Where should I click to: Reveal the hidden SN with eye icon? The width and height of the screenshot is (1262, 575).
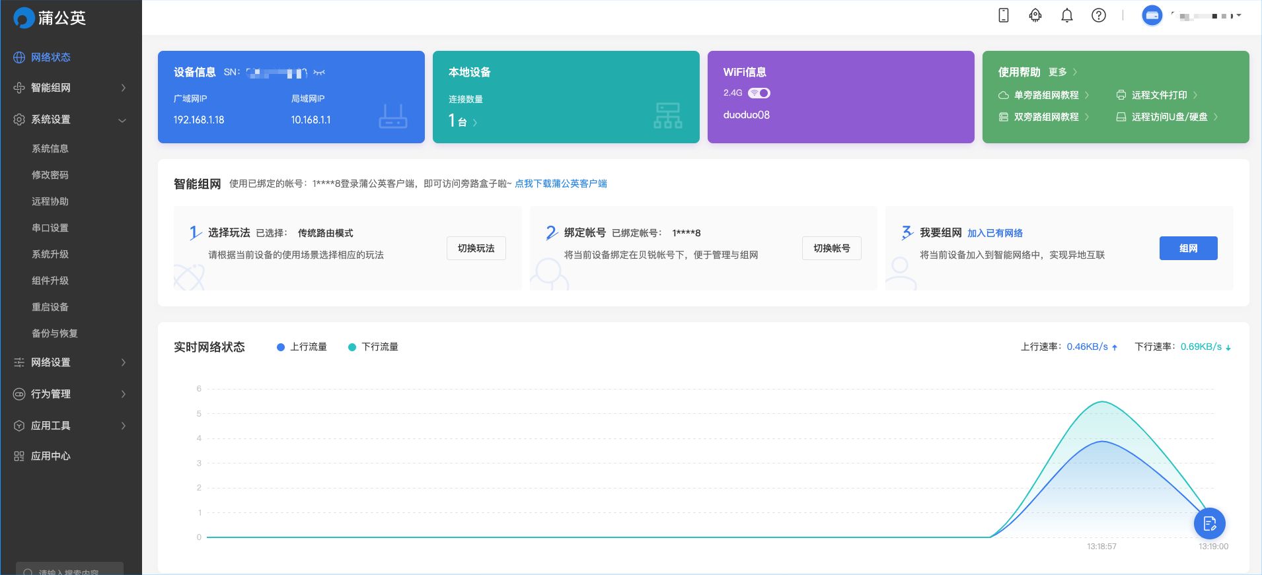pyautogui.click(x=319, y=73)
